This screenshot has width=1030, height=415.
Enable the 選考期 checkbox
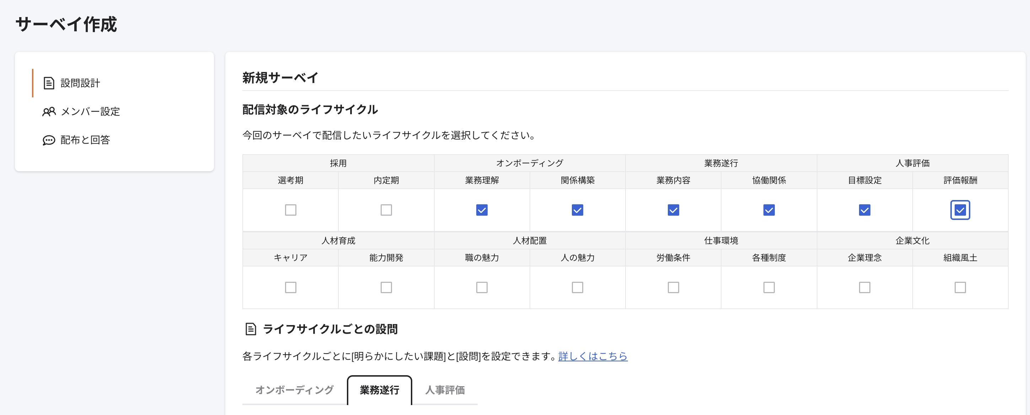(290, 210)
